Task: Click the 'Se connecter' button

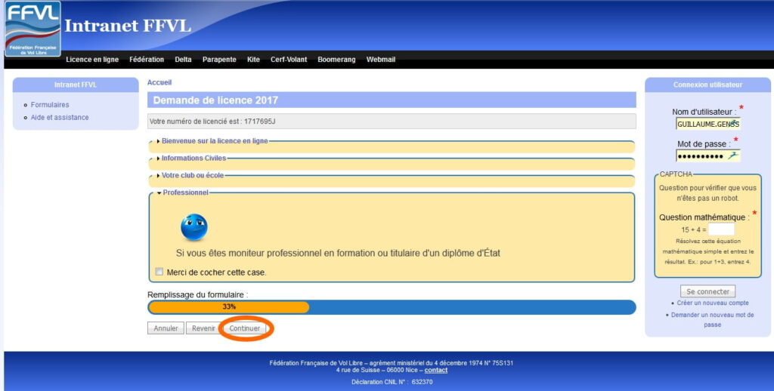Action: click(x=707, y=291)
